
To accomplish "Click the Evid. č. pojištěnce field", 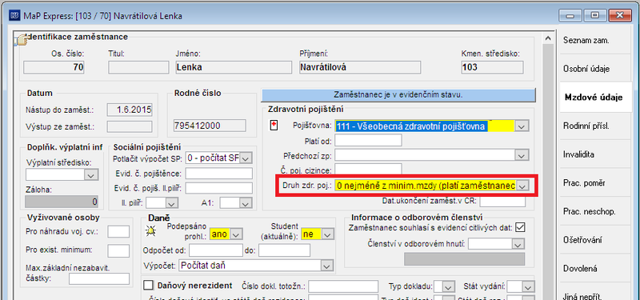I will [x=218, y=174].
